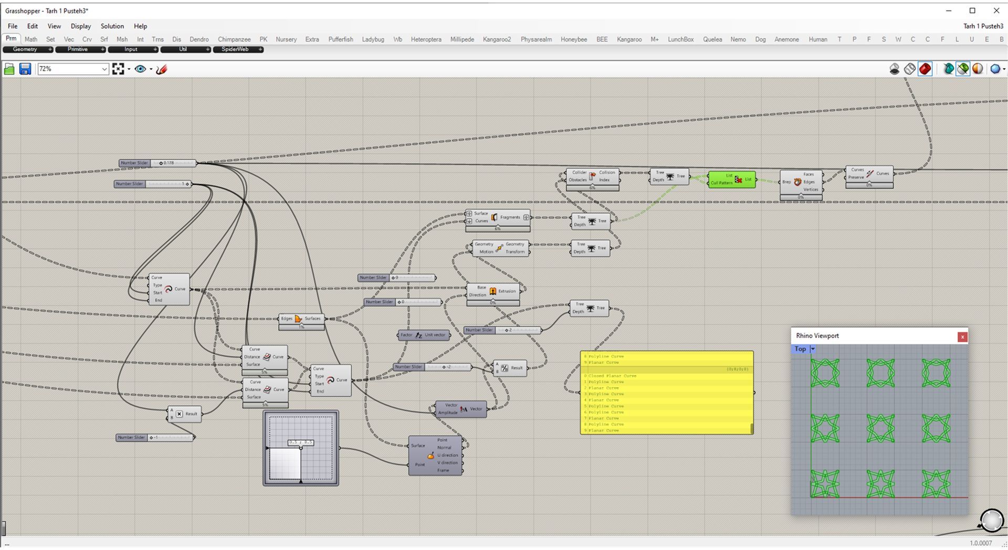1008x550 pixels.
Task: Open the Solution menu
Action: coord(112,26)
